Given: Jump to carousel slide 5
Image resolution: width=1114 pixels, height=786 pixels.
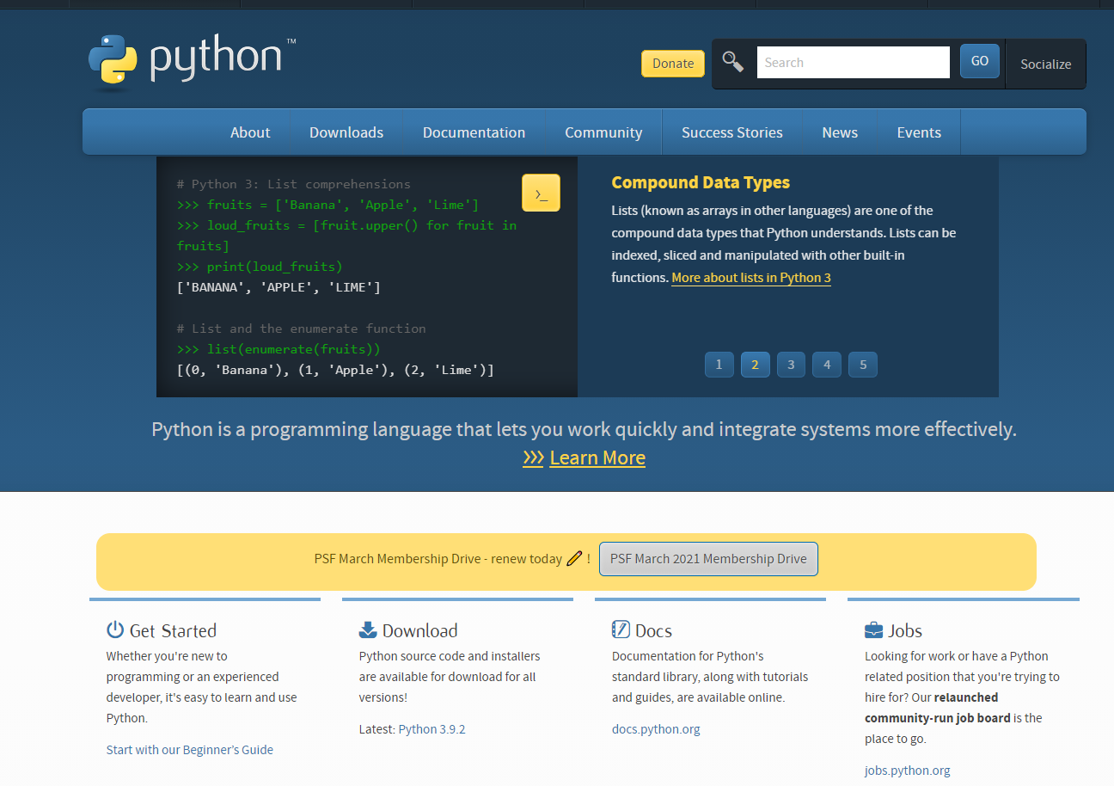Looking at the screenshot, I should pyautogui.click(x=863, y=365).
